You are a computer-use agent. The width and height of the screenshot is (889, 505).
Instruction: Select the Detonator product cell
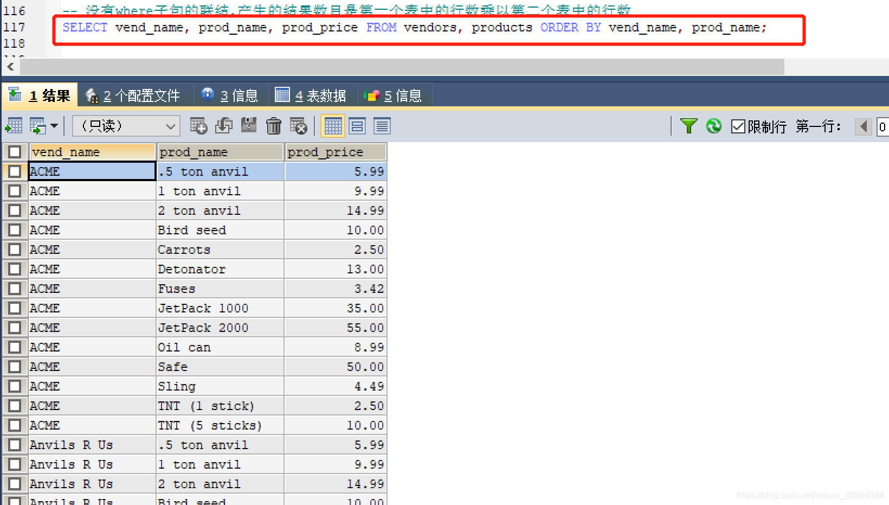220,269
